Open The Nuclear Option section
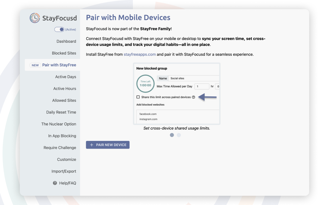The image size is (329, 205). coord(59,124)
